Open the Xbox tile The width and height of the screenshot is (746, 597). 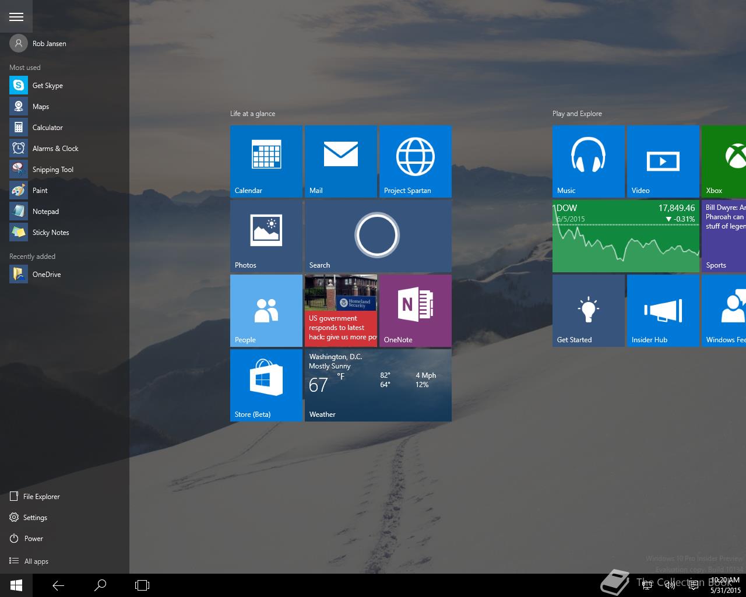coord(724,161)
